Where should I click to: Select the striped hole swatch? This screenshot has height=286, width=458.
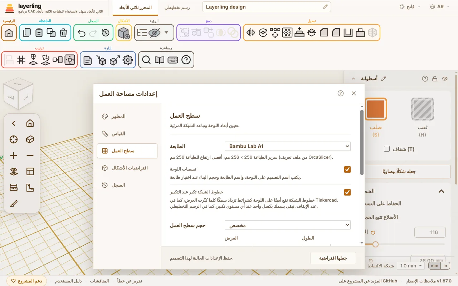(423, 109)
